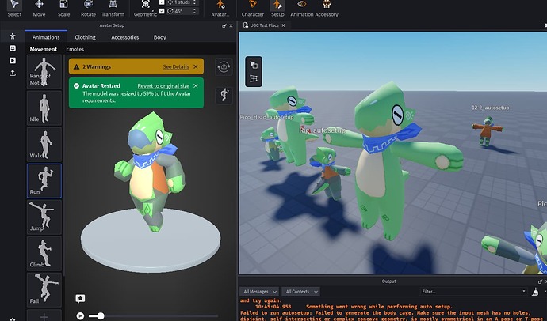Click Revert to original size link
The height and width of the screenshot is (321, 547).
coord(163,85)
